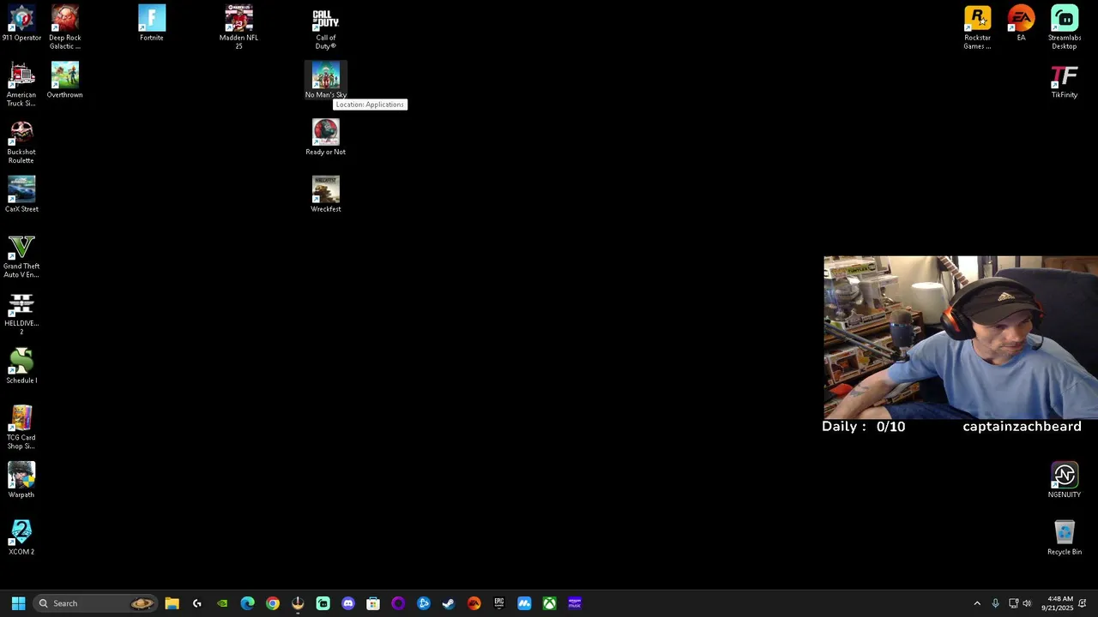Open Epic Games Launcher from taskbar
Image resolution: width=1098 pixels, height=617 pixels.
pos(499,603)
